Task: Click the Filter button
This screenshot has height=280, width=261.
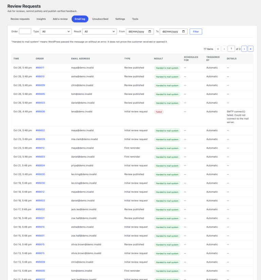Action: (196, 32)
